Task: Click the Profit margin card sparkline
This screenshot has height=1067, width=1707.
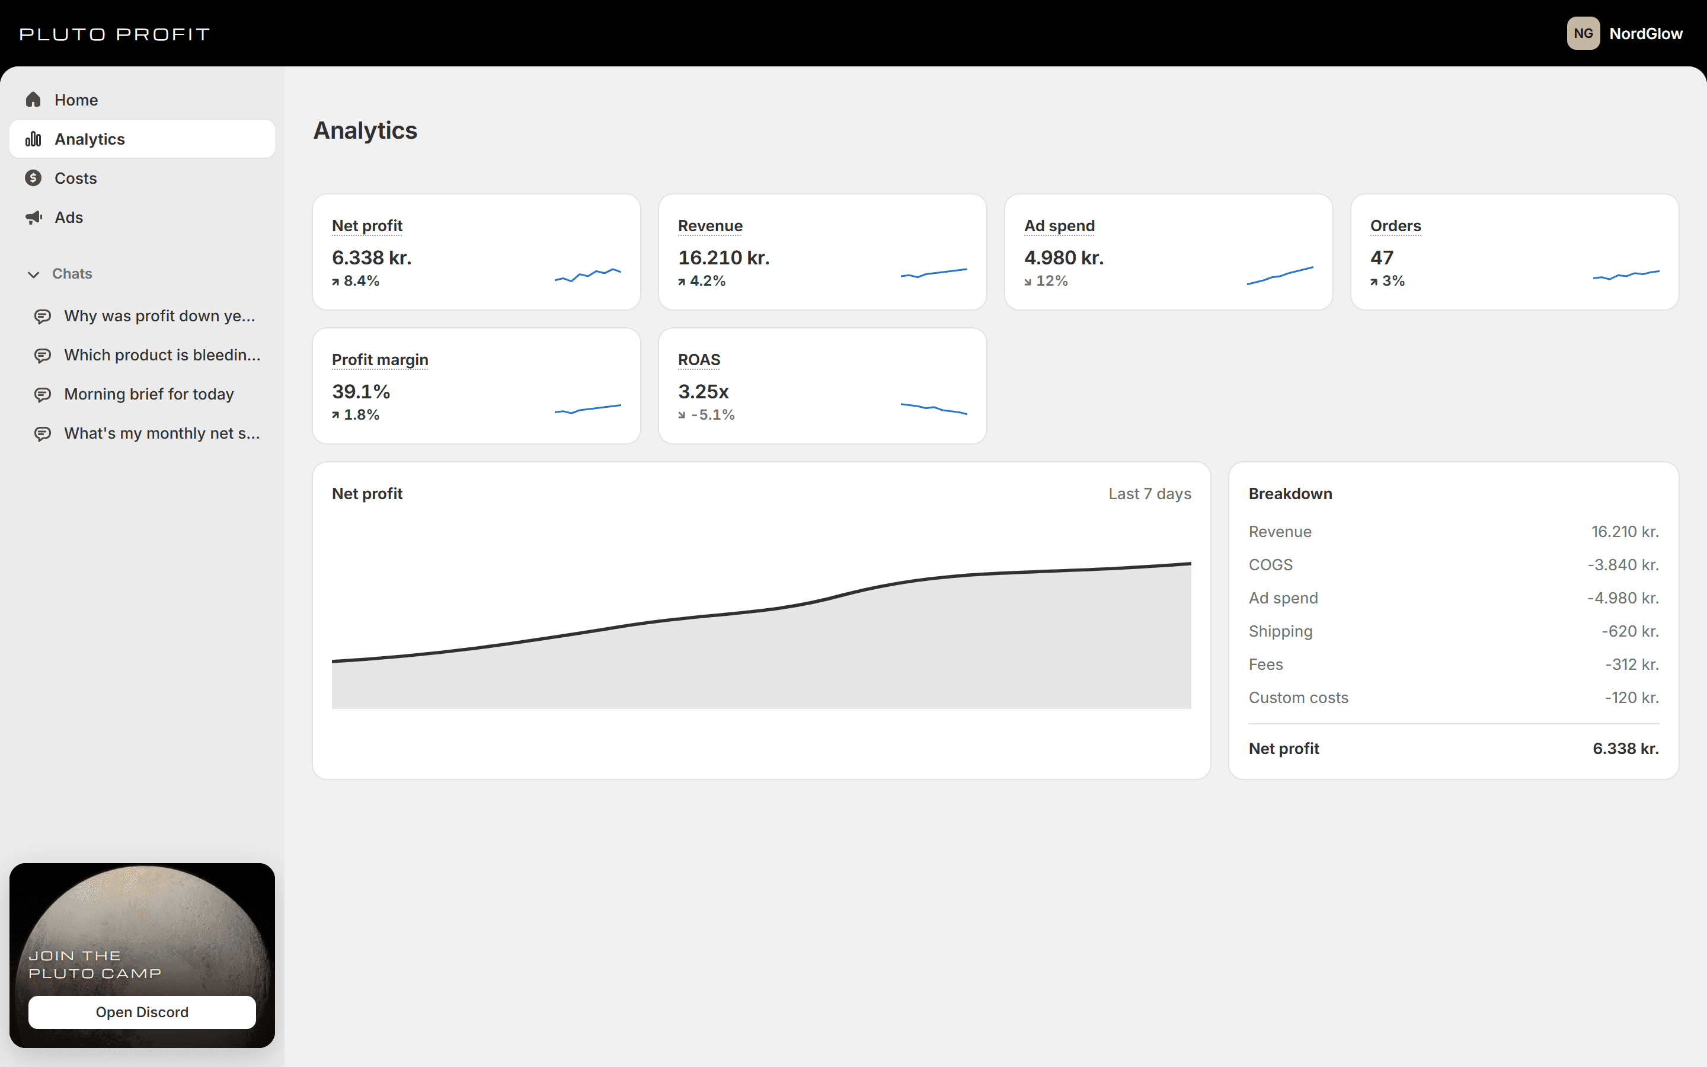Action: (587, 409)
